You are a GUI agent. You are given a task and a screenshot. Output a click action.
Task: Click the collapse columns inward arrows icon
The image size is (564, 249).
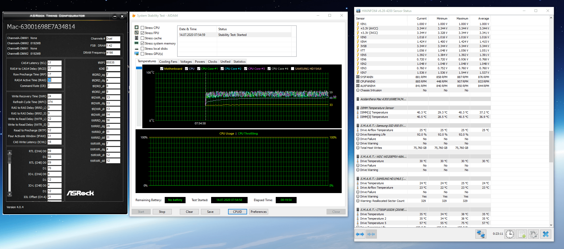click(371, 234)
